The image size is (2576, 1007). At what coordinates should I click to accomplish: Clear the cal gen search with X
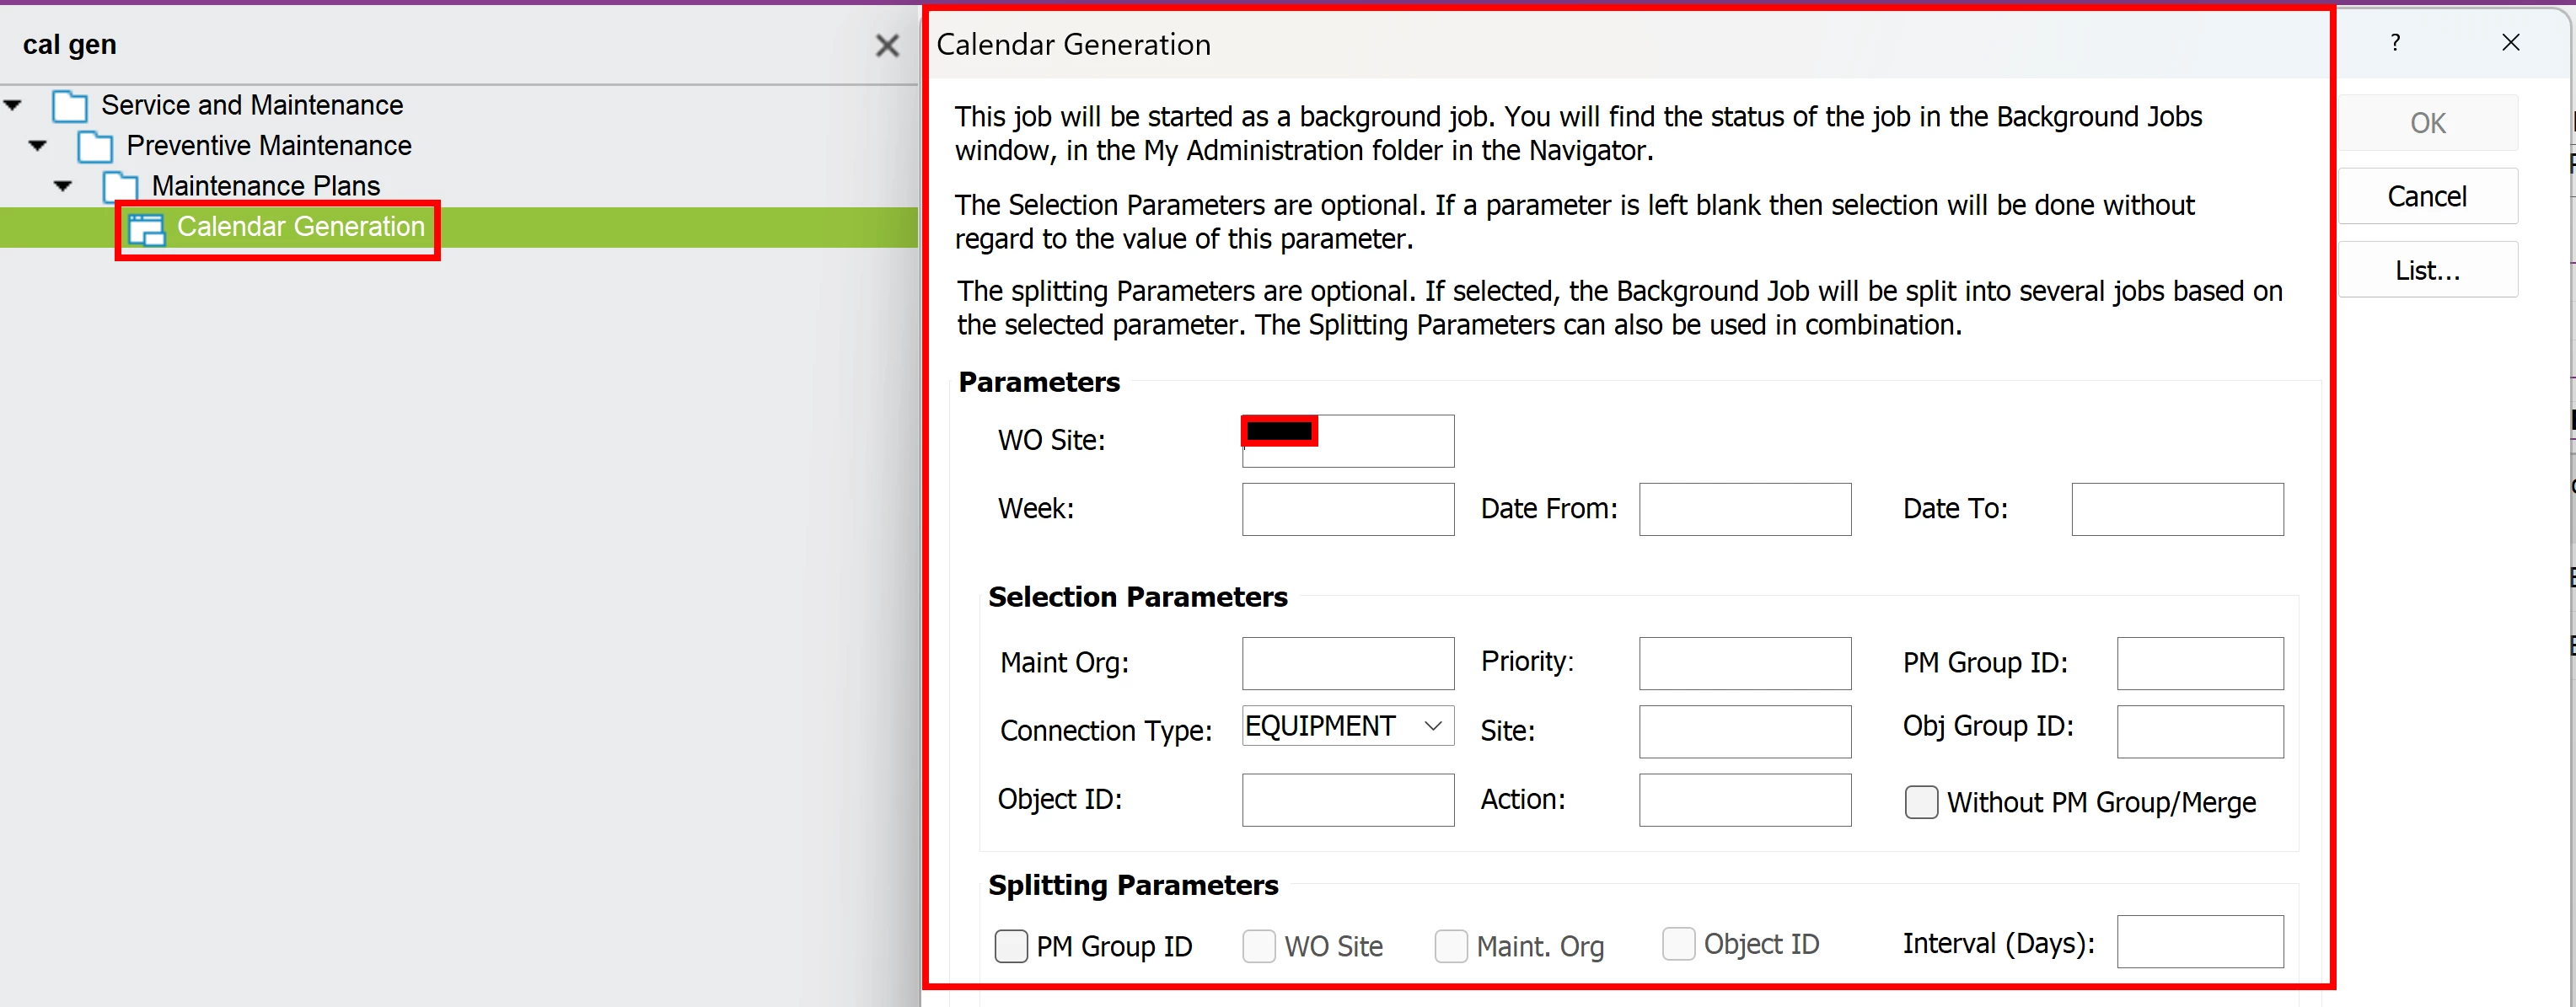coord(887,46)
